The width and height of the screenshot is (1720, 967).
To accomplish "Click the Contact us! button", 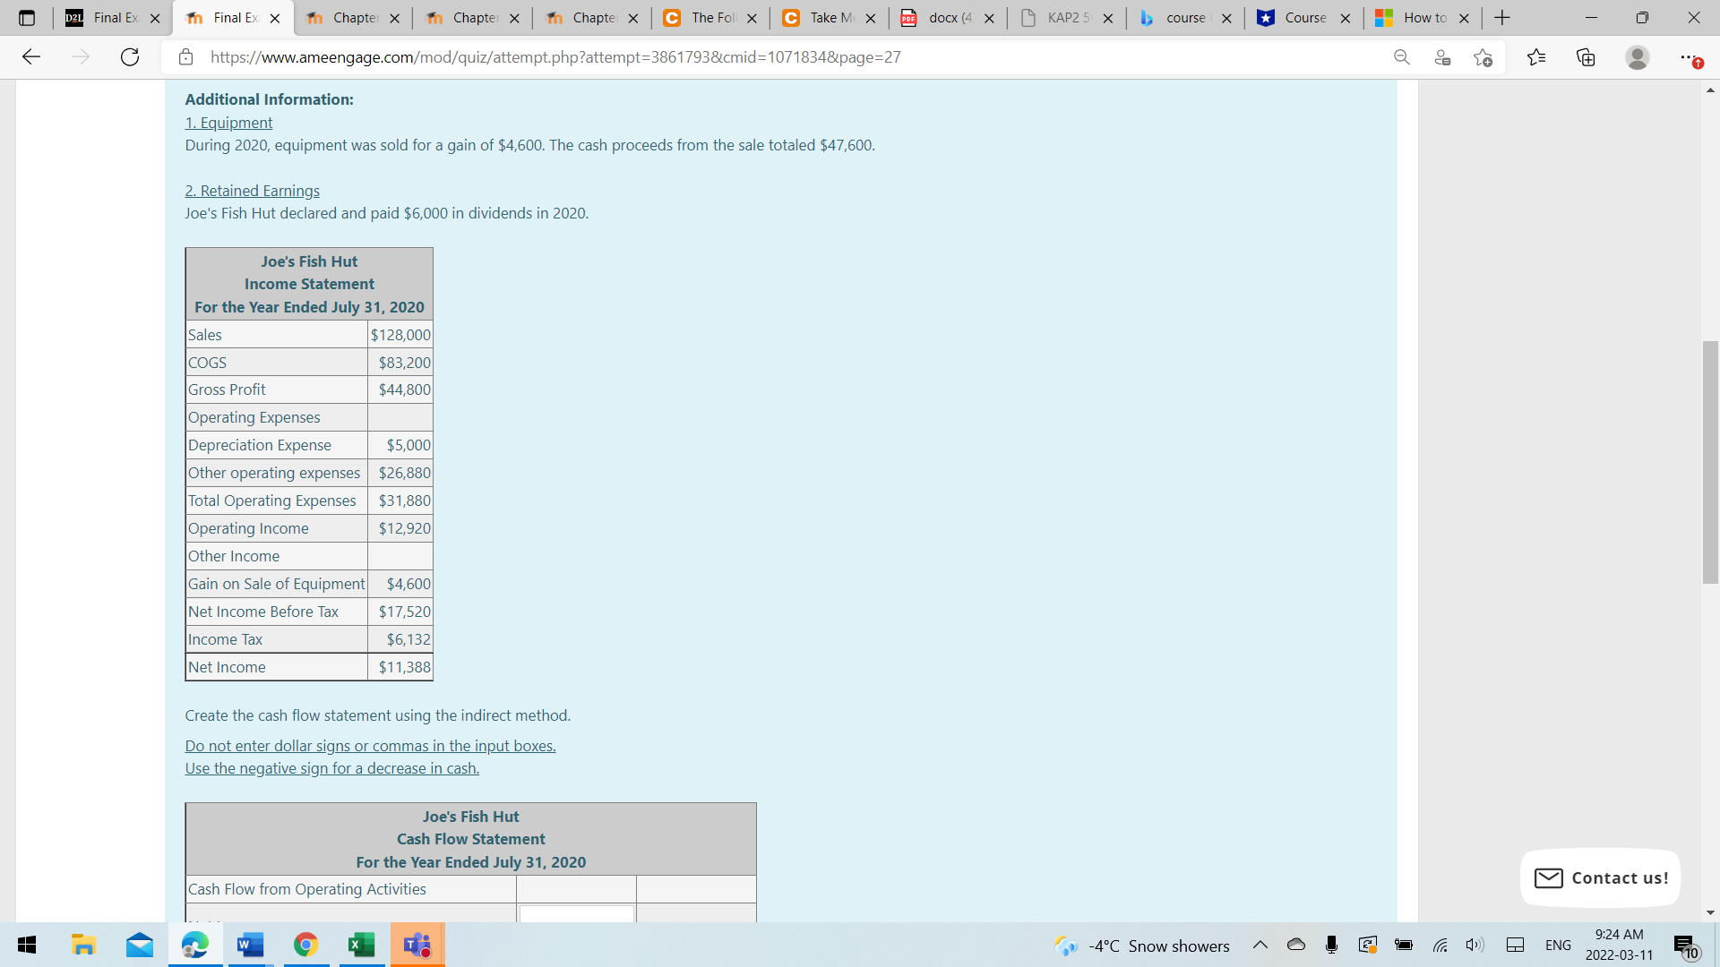I will point(1600,877).
